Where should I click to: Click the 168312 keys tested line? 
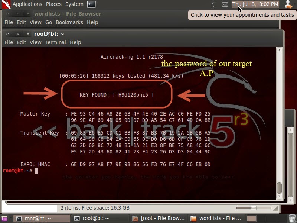pyautogui.click(x=121, y=76)
